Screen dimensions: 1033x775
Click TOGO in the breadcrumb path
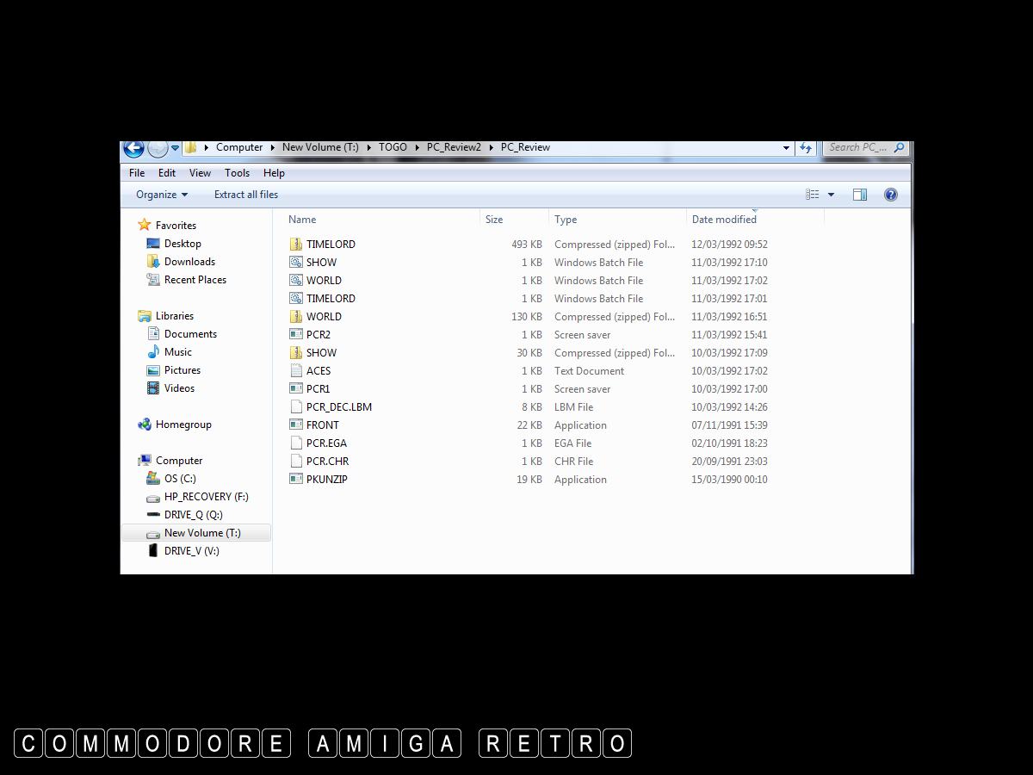coord(393,147)
